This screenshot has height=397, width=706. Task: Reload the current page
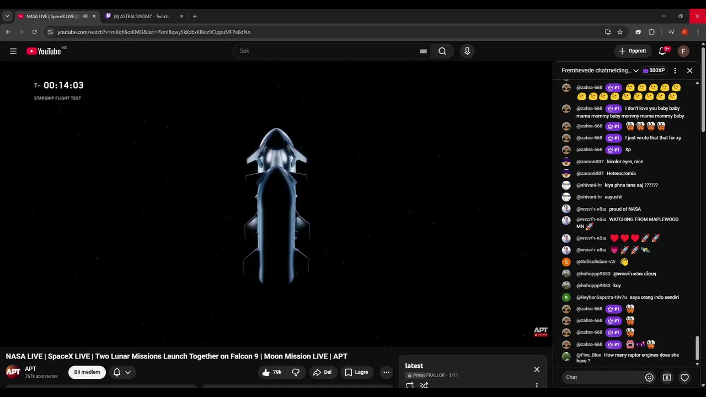point(34,32)
